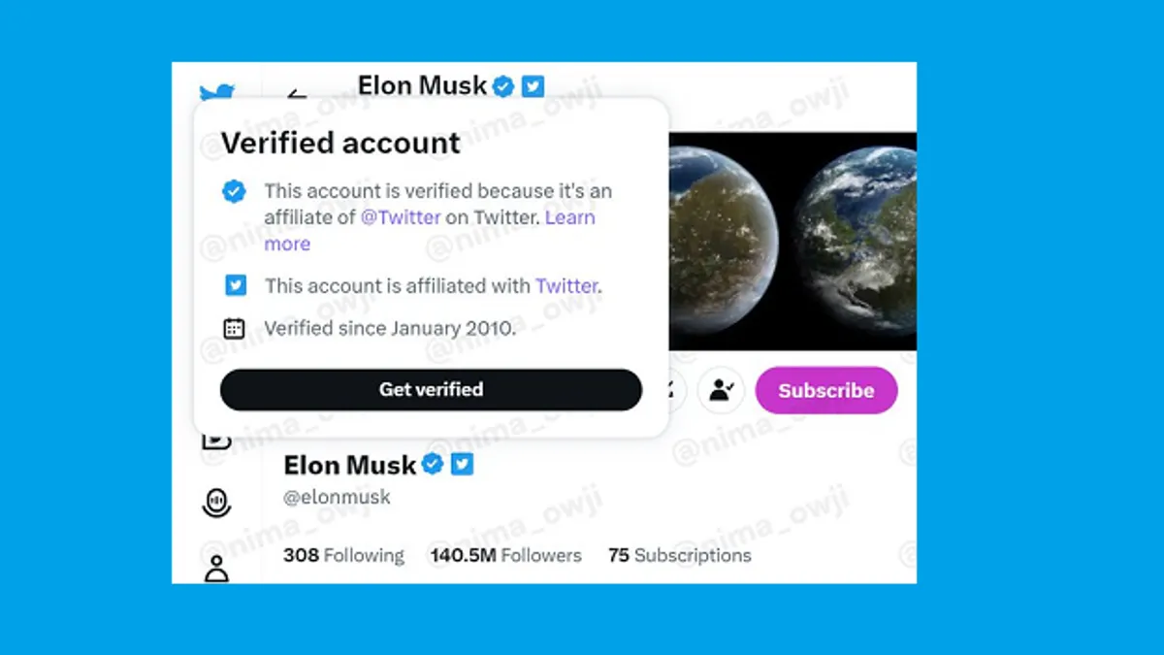Open the @Twitter mention link in popup
1164x655 pixels.
pyautogui.click(x=401, y=217)
